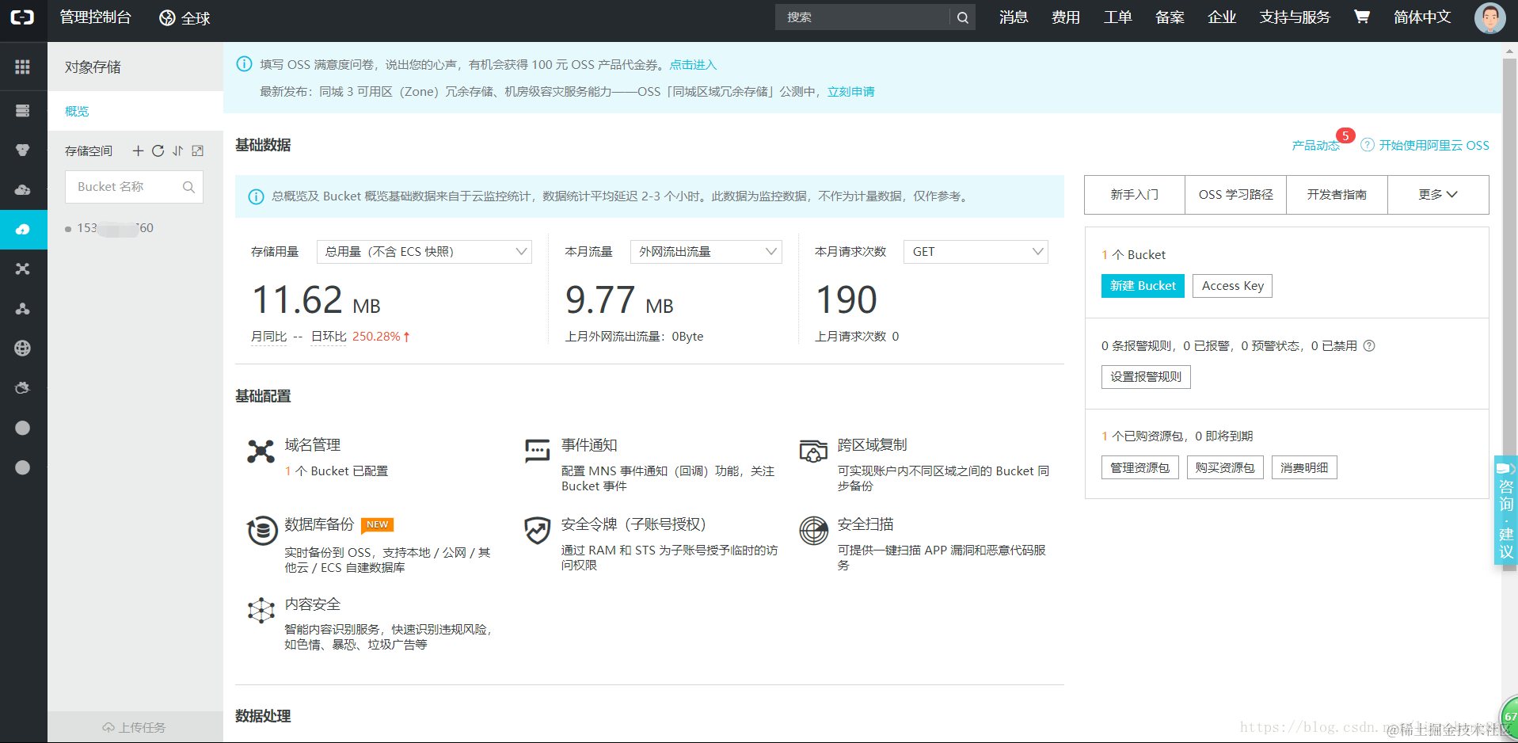Click the 购买资源包 button
This screenshot has width=1518, height=743.
click(x=1225, y=467)
